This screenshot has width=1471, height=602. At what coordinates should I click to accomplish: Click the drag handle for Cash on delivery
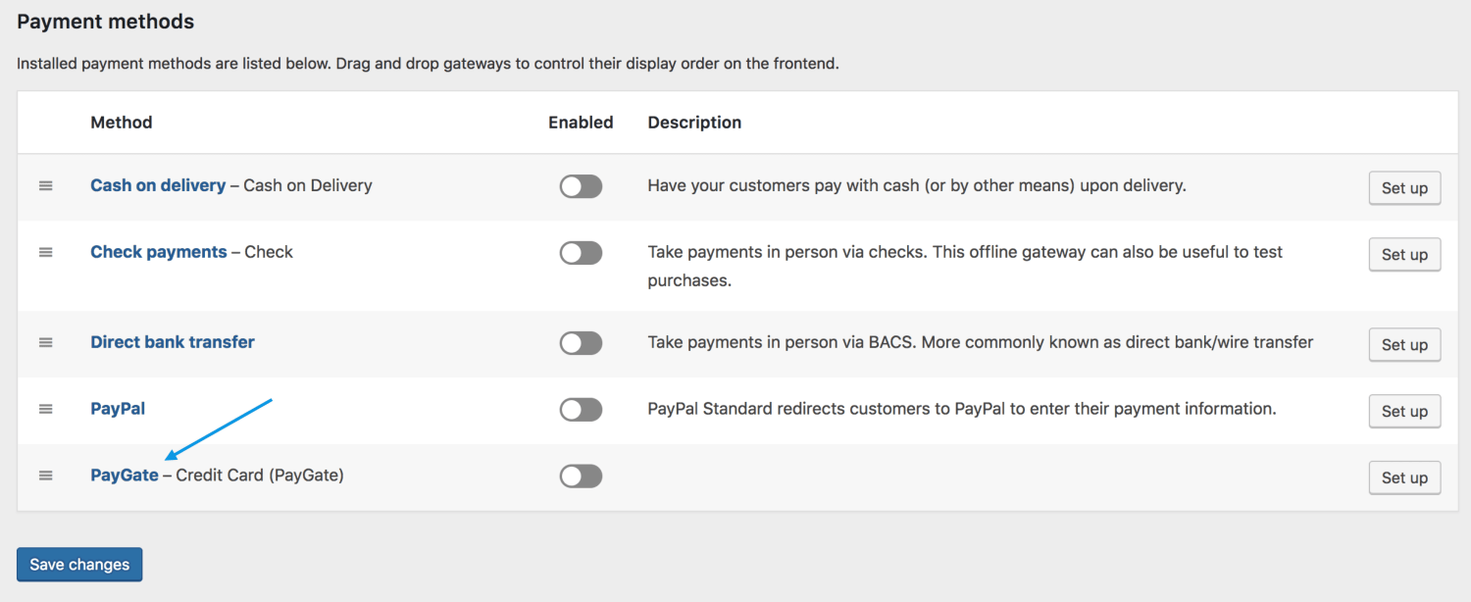point(45,186)
